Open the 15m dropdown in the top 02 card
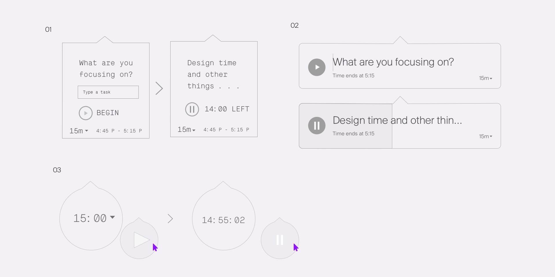The height and width of the screenshot is (277, 555). pyautogui.click(x=486, y=78)
